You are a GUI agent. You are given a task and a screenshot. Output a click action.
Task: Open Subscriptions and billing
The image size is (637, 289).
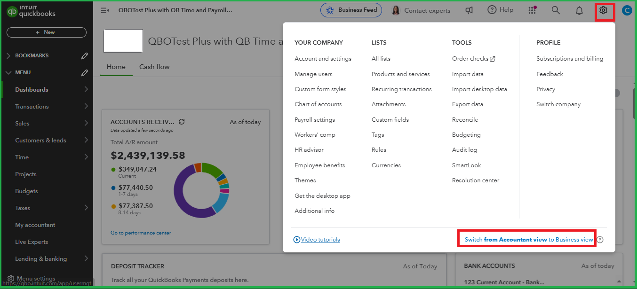[x=570, y=59]
